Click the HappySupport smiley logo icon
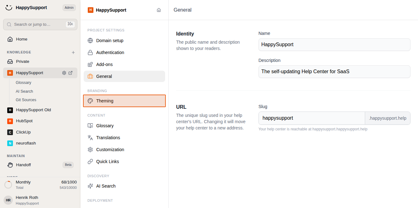Viewport: 418px width, 208px height. point(9,8)
